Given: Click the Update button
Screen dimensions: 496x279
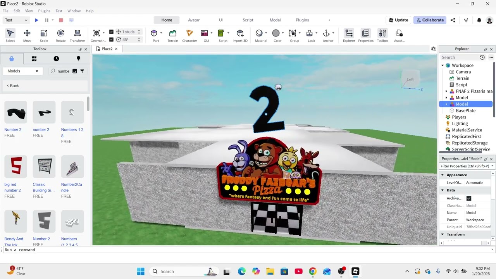Looking at the screenshot, I should tap(398, 20).
